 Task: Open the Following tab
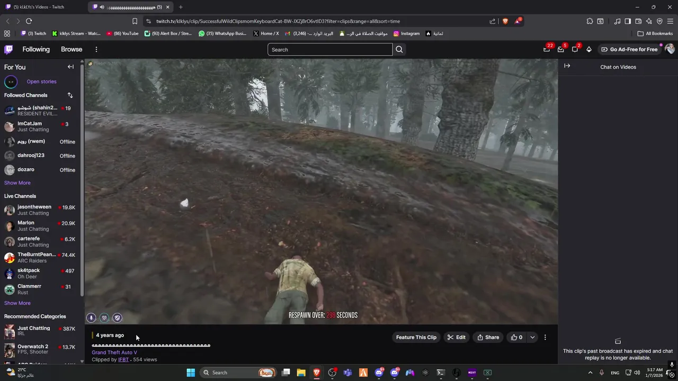click(36, 49)
